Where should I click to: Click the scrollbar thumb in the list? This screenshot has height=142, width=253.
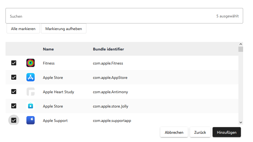pos(241,49)
